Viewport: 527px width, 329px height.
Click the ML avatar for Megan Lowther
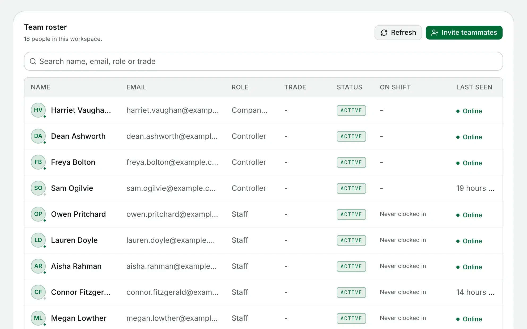[x=38, y=318]
